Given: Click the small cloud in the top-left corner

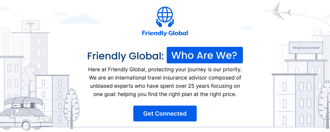Looking at the screenshot, I should point(5,8).
